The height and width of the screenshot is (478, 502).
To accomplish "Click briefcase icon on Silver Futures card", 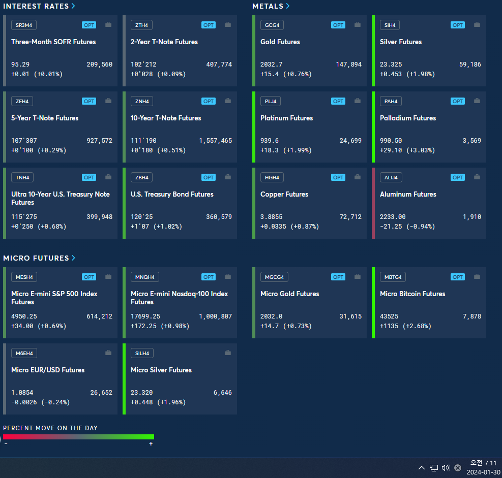I will pos(477,24).
